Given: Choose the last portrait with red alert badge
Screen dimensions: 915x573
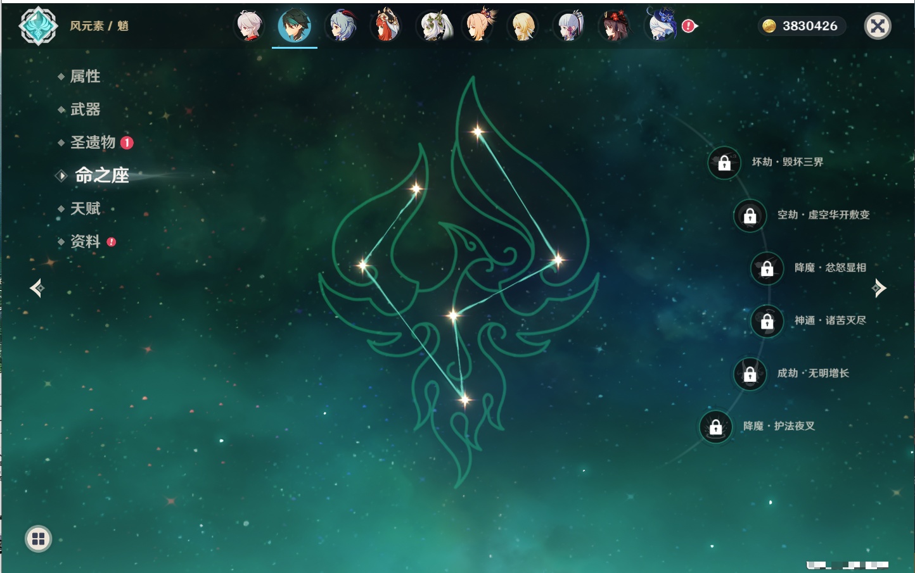Looking at the screenshot, I should 661,26.
